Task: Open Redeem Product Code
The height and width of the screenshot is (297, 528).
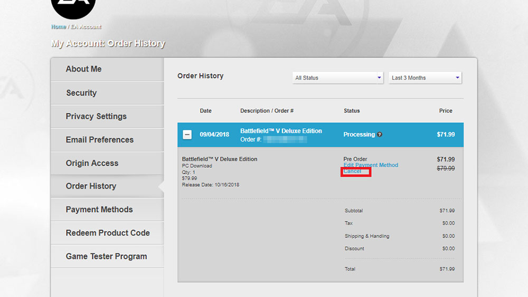Action: [x=107, y=233]
